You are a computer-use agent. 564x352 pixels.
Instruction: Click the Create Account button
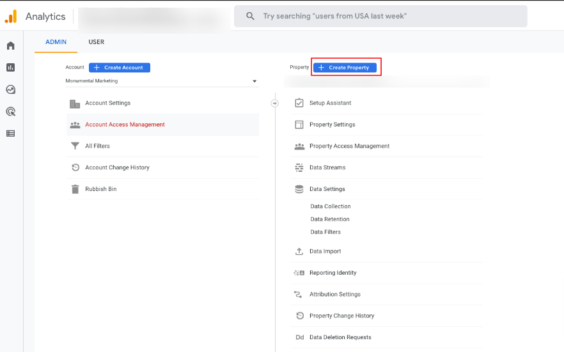120,68
